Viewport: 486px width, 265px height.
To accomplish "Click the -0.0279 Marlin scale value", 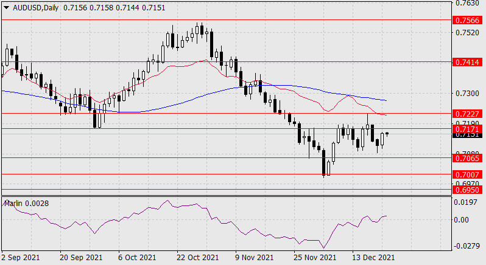I will click(x=465, y=246).
